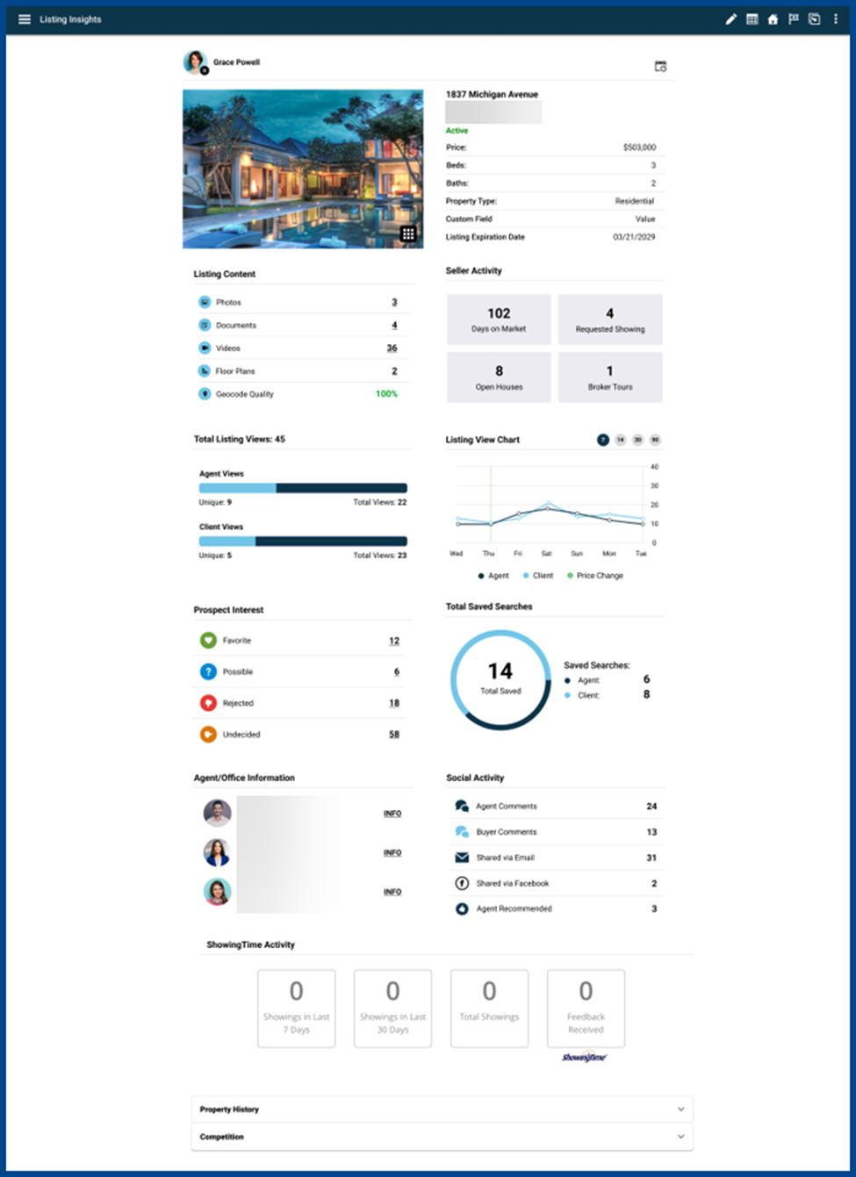Toggle the Price Change legend item
This screenshot has height=1177, width=856.
(x=595, y=576)
